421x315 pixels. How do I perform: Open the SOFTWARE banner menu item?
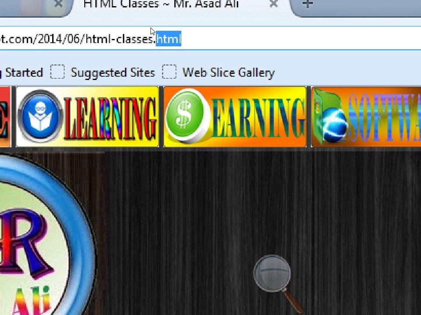pos(366,117)
